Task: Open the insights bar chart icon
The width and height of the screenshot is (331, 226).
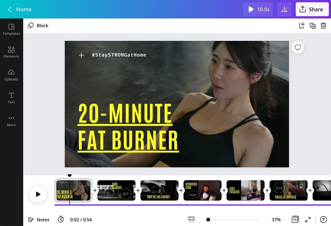Action: pyautogui.click(x=284, y=9)
